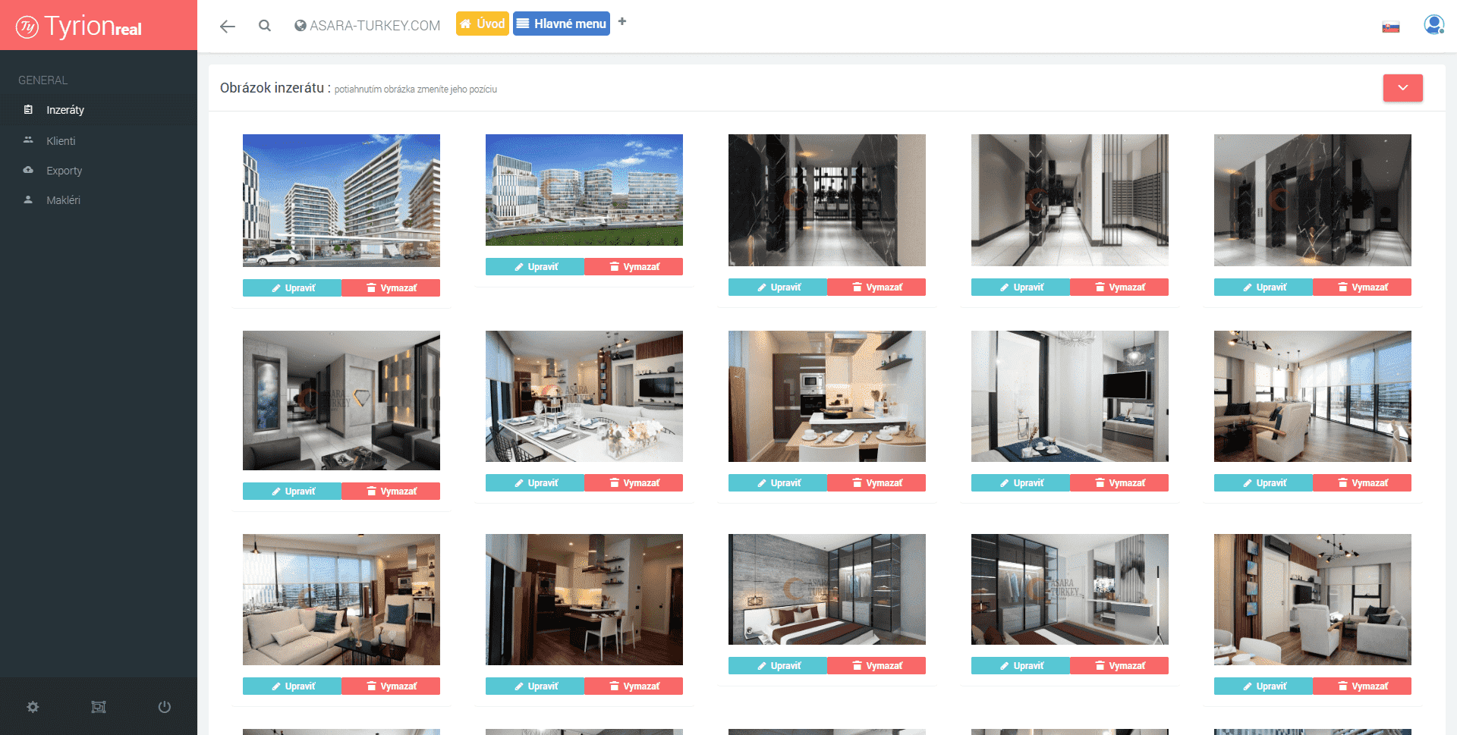Click Upraviť under first building exterior image
1457x735 pixels.
tap(292, 288)
